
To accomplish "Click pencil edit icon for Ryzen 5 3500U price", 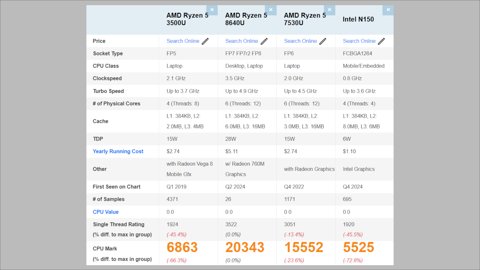I will [205, 41].
